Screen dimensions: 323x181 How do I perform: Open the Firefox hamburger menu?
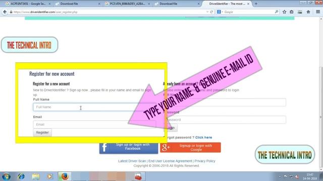(318, 12)
